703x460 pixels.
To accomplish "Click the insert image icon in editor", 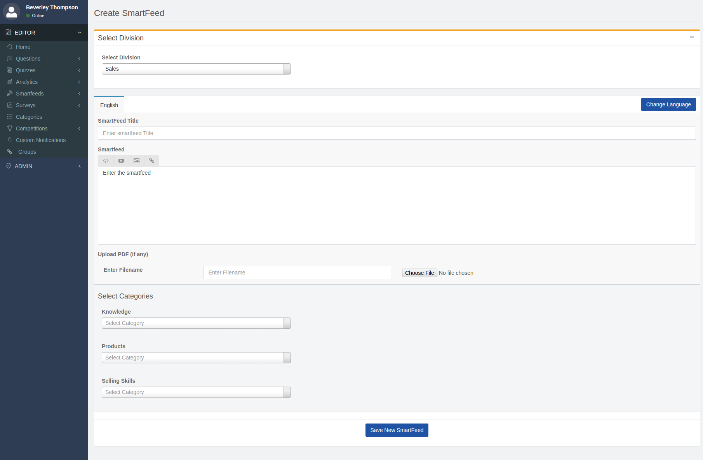I will point(136,161).
